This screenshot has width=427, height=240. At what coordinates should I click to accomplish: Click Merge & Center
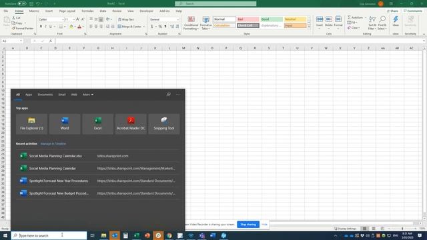(129, 27)
